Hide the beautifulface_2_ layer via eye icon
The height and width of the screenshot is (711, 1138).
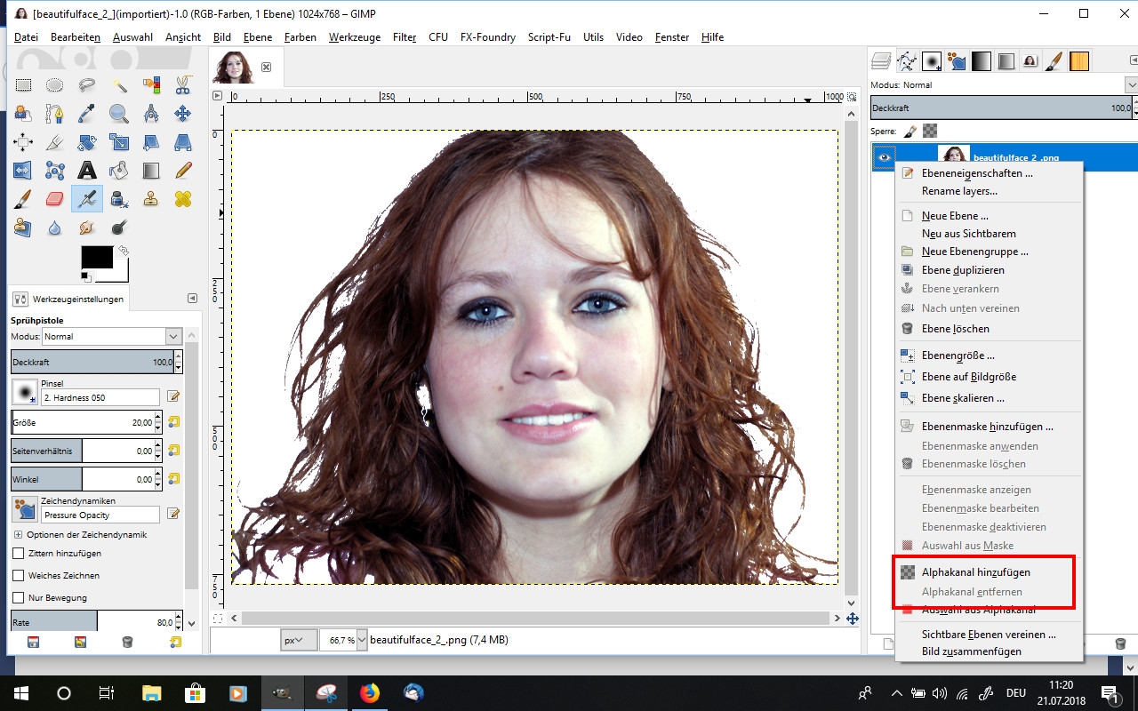[x=885, y=157]
